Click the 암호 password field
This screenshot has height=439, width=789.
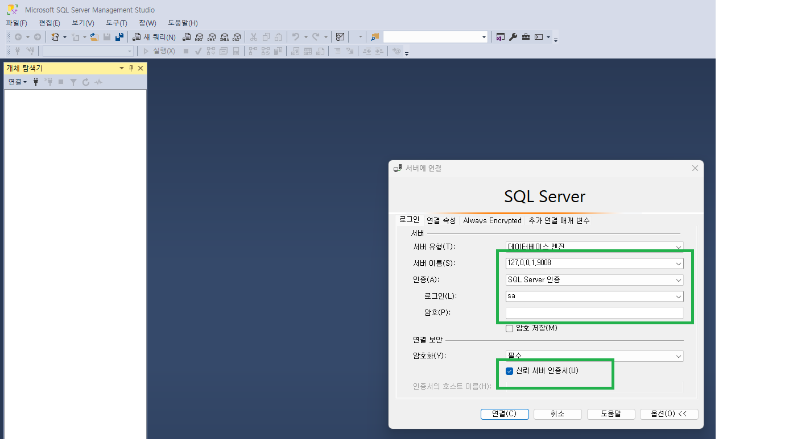point(594,313)
